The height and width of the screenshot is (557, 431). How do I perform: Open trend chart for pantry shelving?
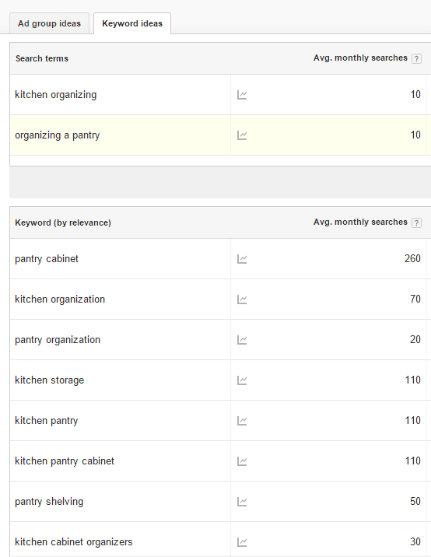tap(242, 502)
